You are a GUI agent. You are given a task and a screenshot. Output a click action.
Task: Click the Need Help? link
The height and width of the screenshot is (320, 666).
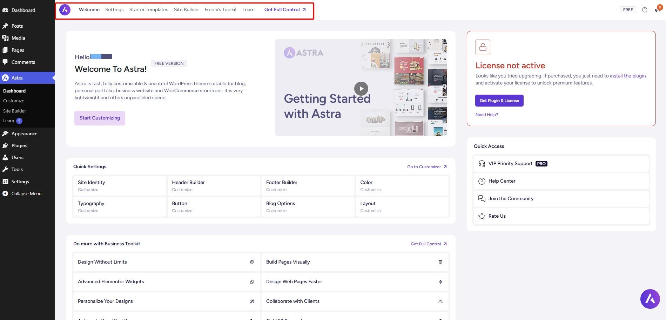click(x=486, y=115)
